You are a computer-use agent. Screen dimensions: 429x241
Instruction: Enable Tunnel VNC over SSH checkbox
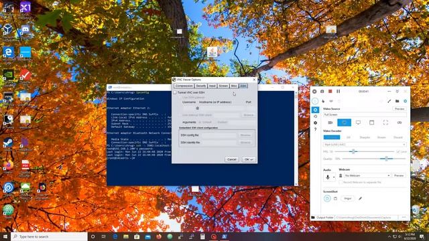pos(175,92)
